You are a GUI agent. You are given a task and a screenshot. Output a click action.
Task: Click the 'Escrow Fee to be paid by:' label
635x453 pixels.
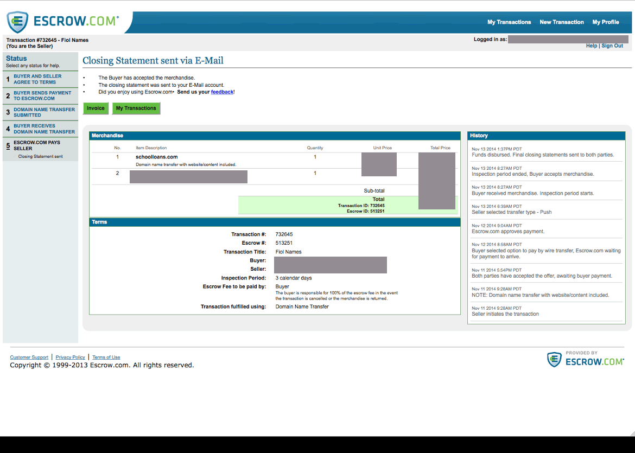pos(234,286)
